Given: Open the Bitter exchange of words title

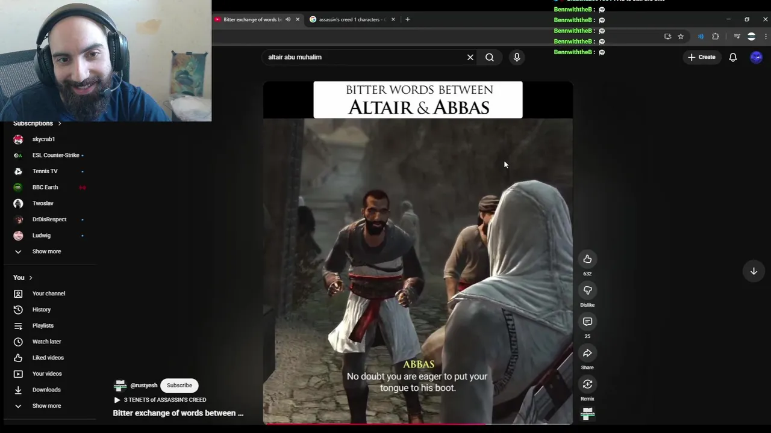Looking at the screenshot, I should (178, 413).
